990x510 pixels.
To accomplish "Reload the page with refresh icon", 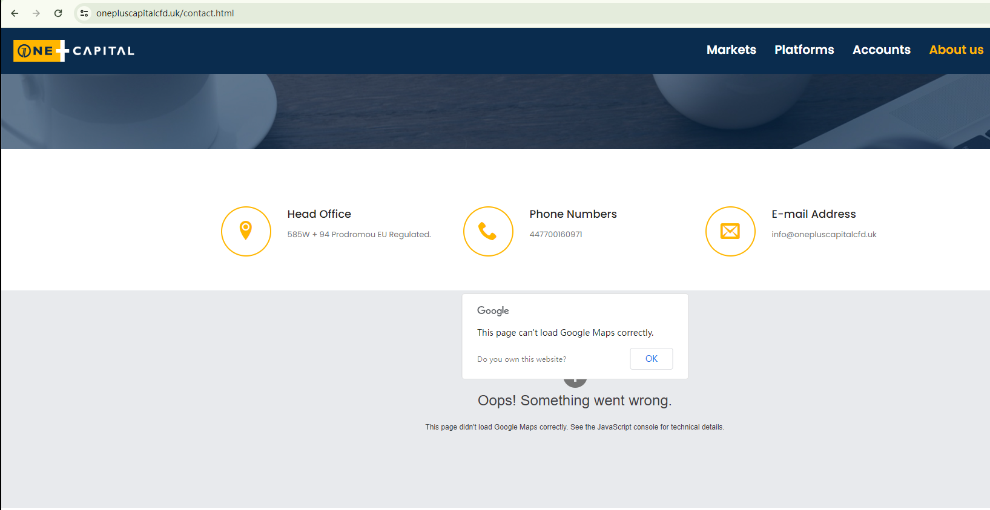I will [x=58, y=13].
